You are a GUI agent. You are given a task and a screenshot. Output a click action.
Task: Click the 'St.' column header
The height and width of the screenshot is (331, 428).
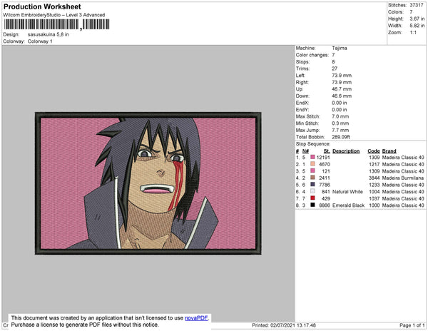pyautogui.click(x=327, y=151)
